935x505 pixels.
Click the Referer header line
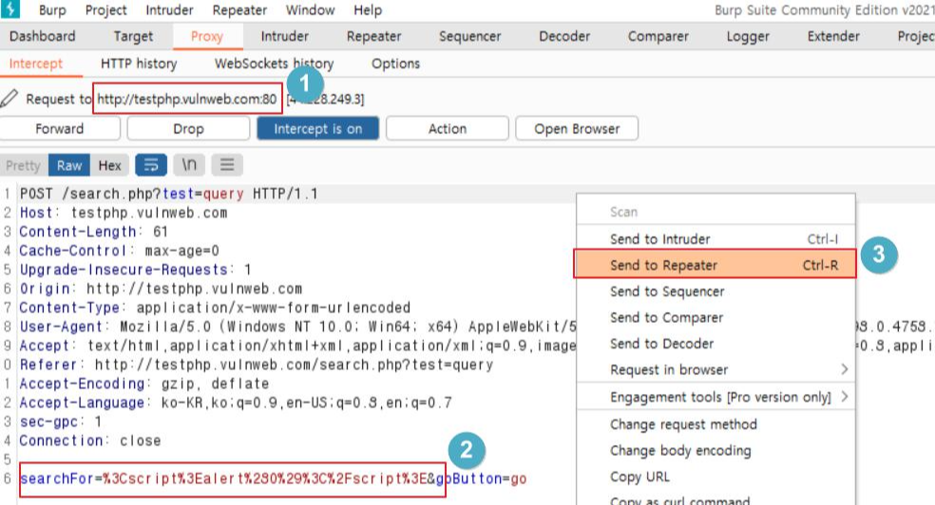[257, 365]
